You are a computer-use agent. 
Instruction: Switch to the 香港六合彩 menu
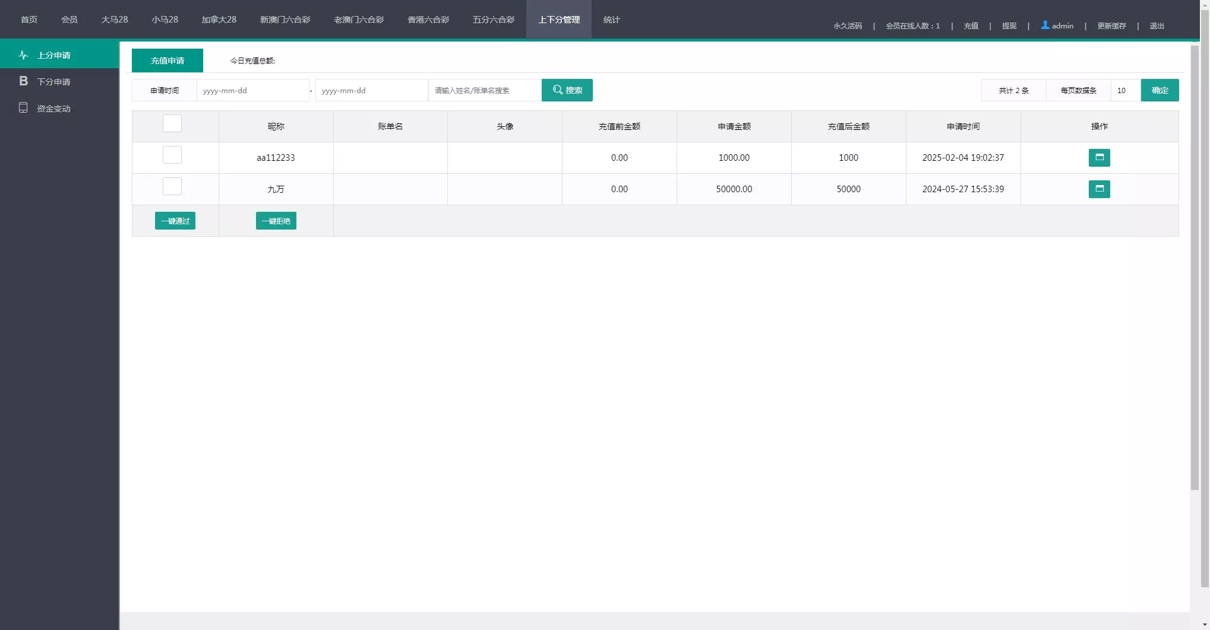pyautogui.click(x=428, y=20)
